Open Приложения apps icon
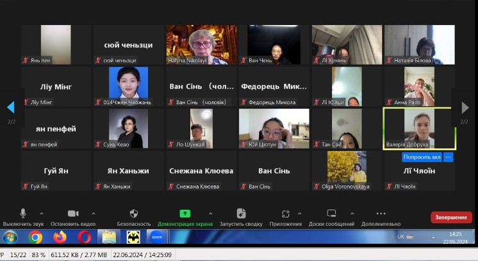478x261 pixels. pos(285,214)
